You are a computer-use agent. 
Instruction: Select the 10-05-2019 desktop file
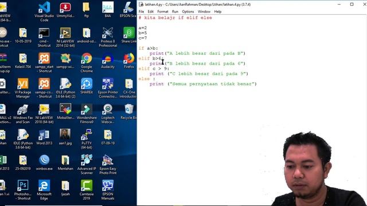23,35
